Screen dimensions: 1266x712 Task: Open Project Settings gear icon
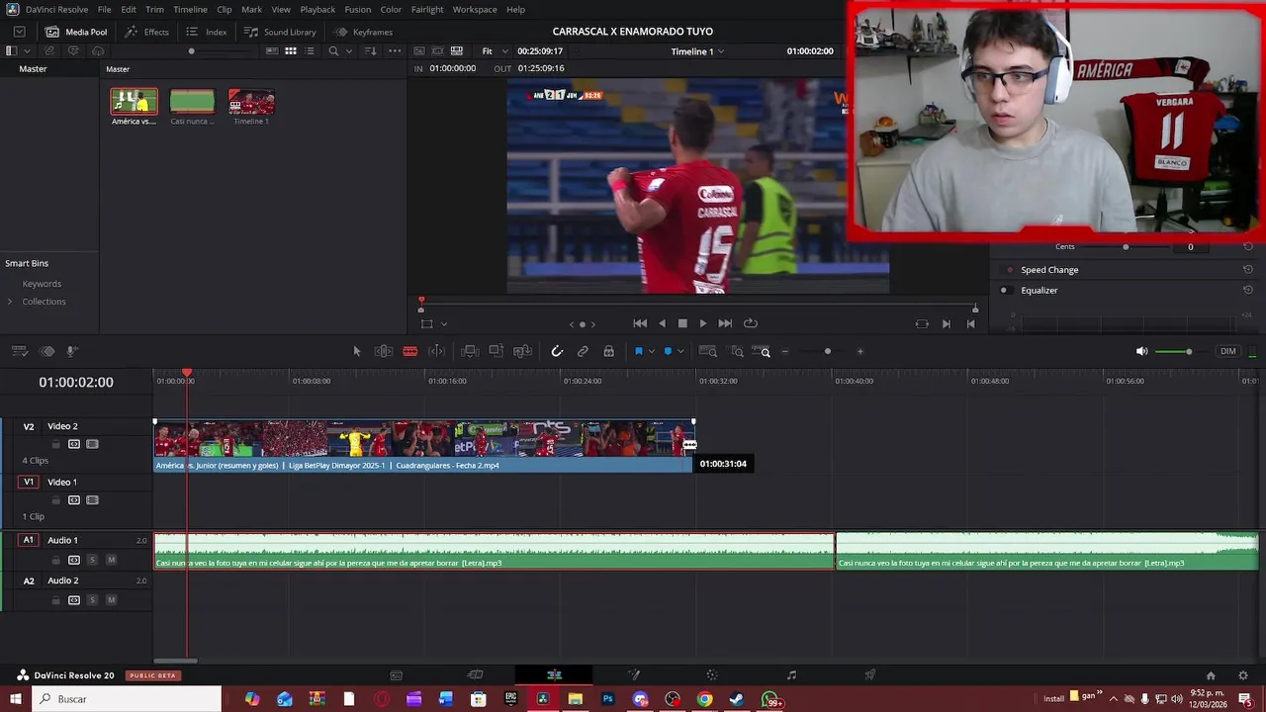pyautogui.click(x=1243, y=675)
